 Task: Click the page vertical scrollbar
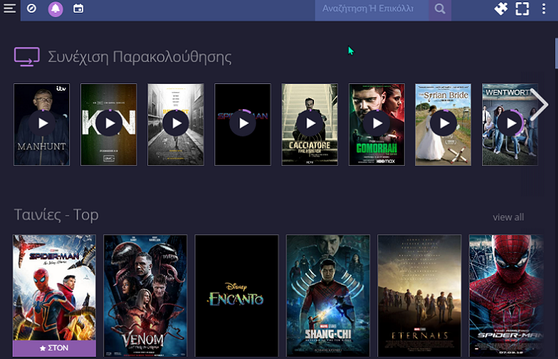557,54
